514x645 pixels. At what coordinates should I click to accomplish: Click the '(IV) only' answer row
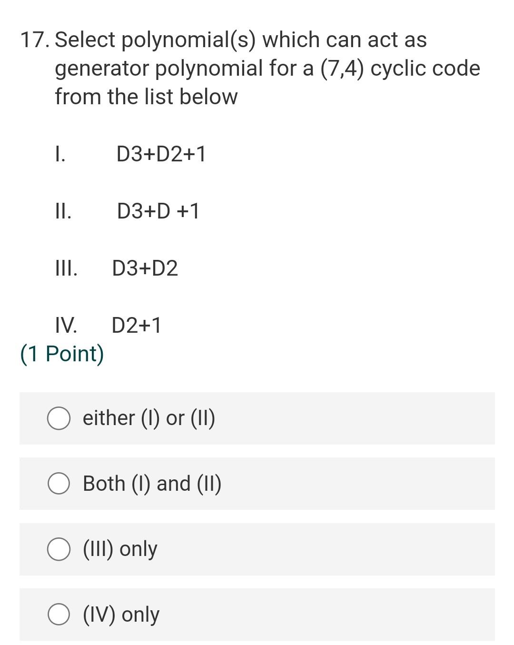point(257,615)
